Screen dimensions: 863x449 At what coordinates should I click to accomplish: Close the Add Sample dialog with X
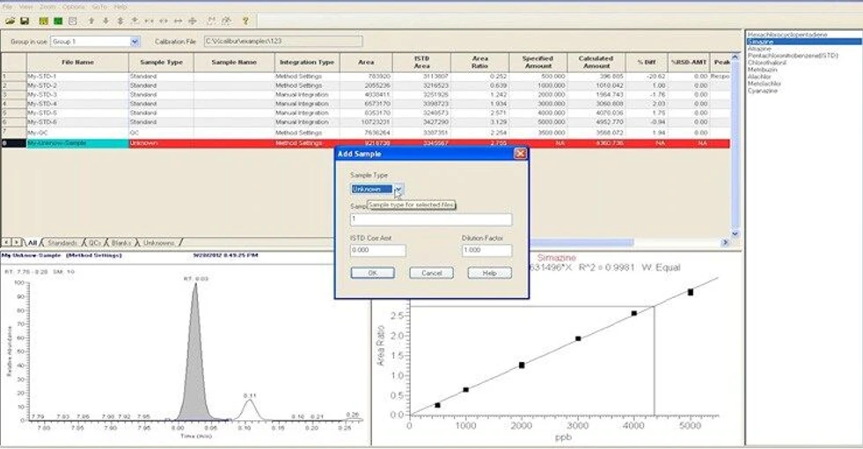520,154
